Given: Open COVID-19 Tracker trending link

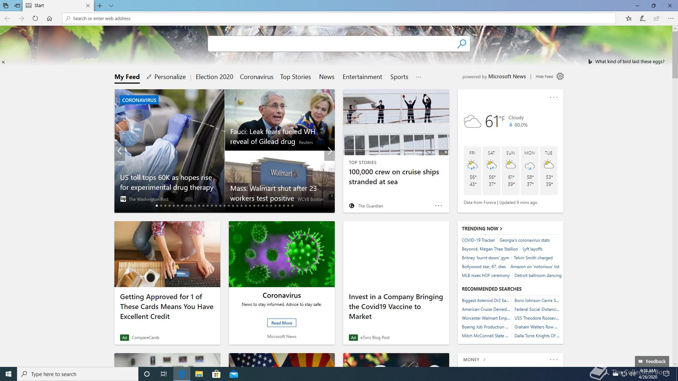Looking at the screenshot, I should click(478, 240).
